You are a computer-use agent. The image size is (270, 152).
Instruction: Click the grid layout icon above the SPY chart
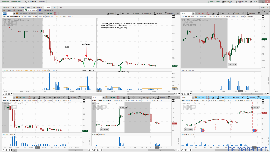(x=262, y=10)
